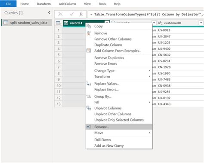
Task: Click the Copy menu icon
Action: (x=89, y=26)
